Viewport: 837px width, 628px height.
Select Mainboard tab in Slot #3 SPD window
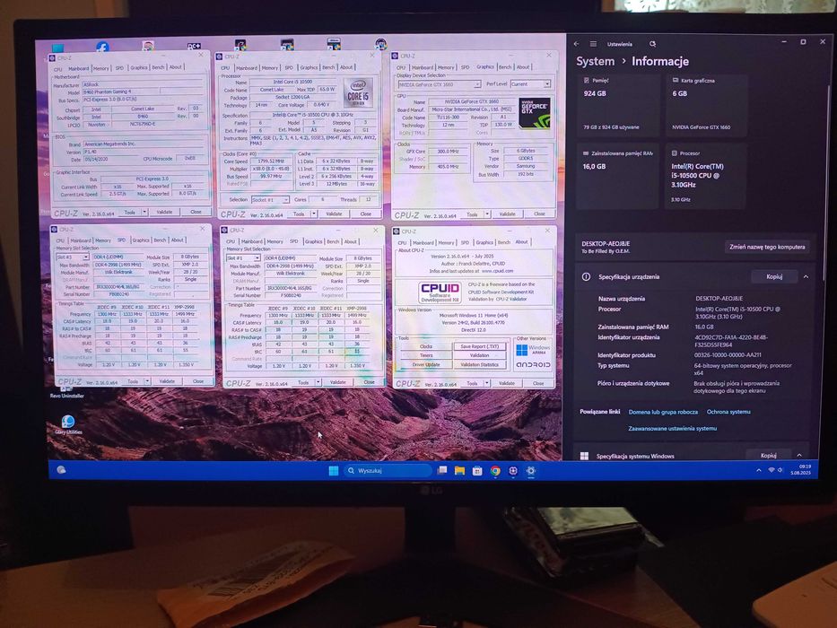point(81,240)
